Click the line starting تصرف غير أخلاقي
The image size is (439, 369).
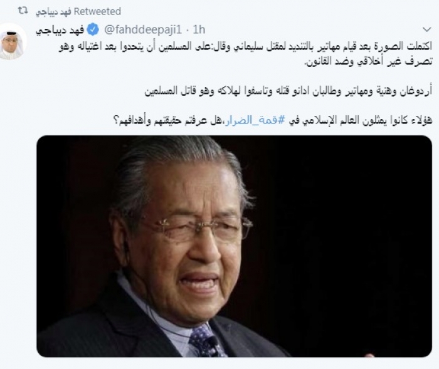click(369, 61)
